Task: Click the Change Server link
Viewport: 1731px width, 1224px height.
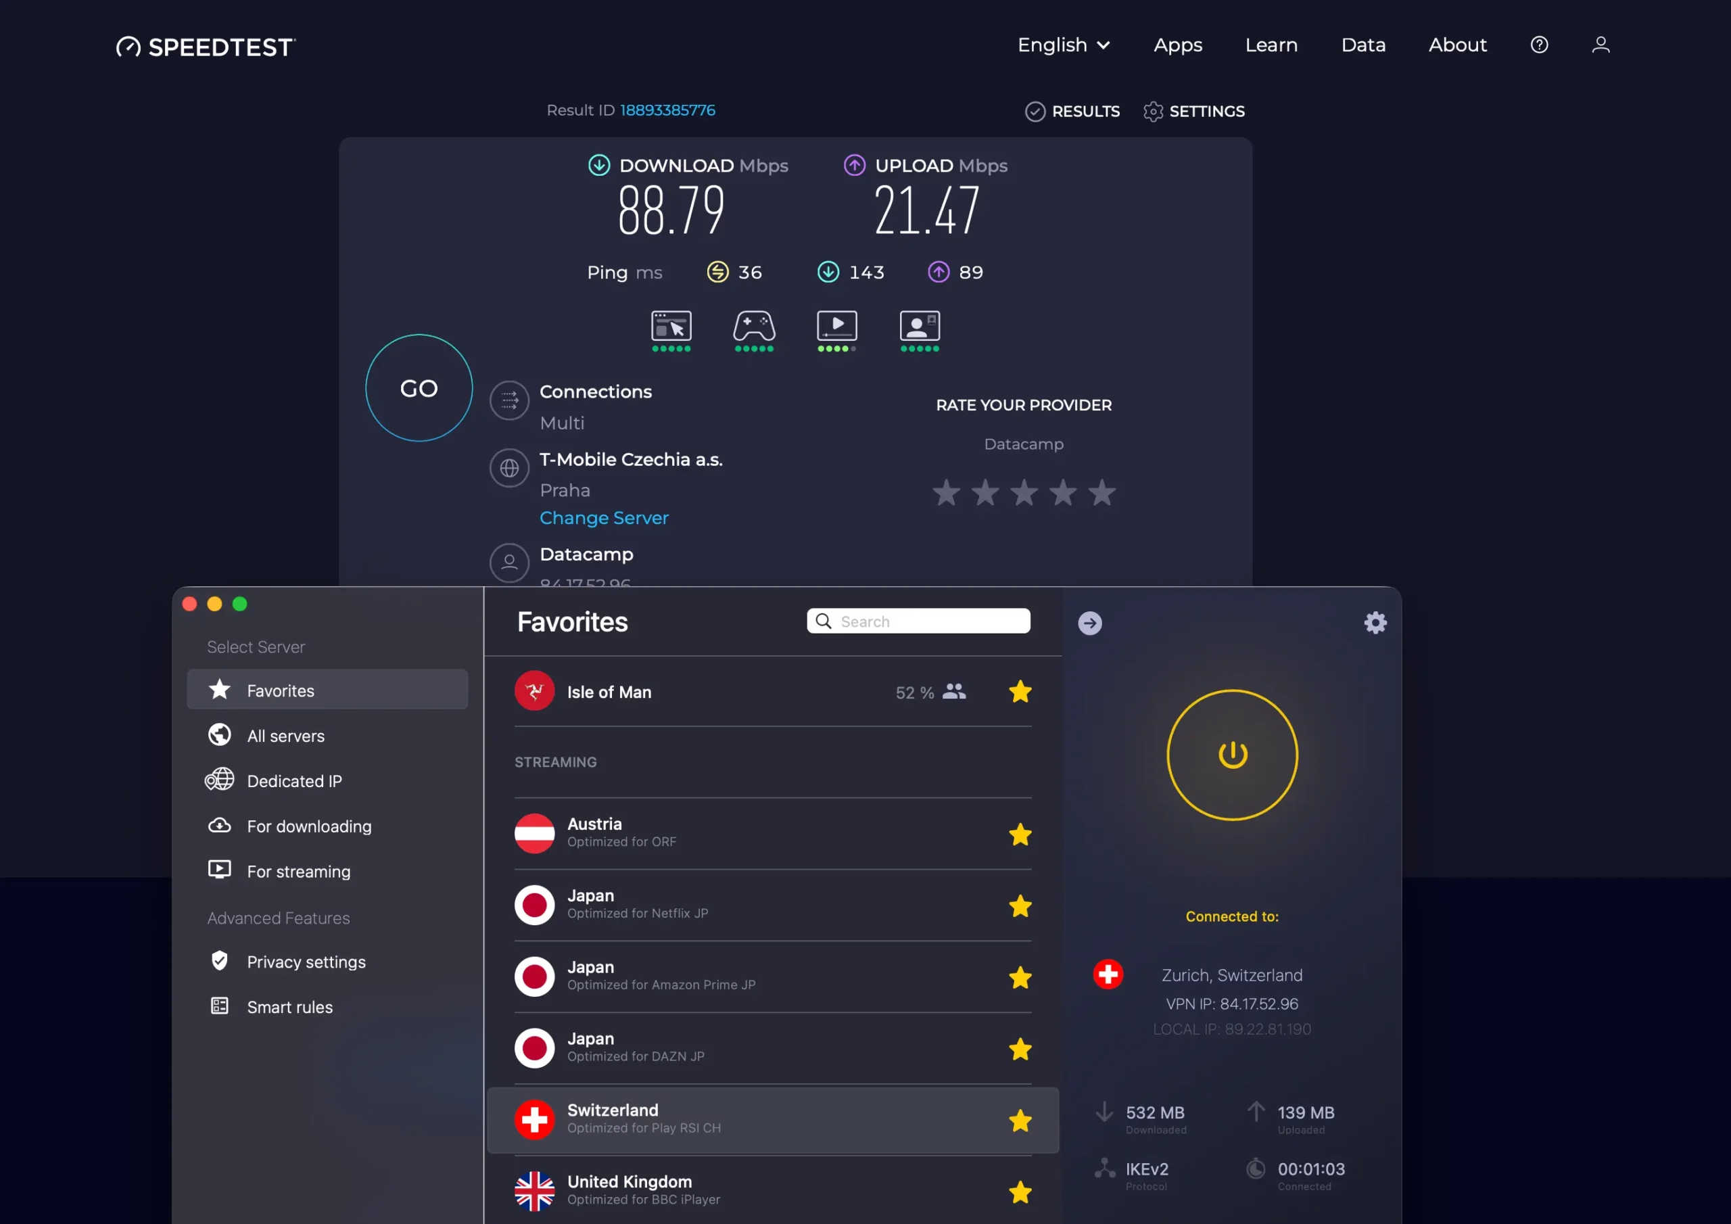Action: (604, 518)
